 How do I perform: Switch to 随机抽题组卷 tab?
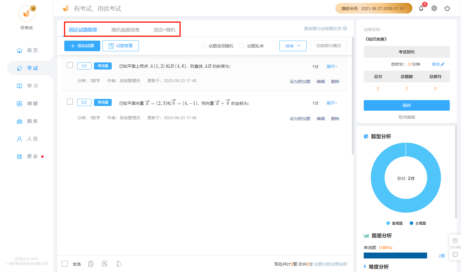pyautogui.click(x=126, y=30)
